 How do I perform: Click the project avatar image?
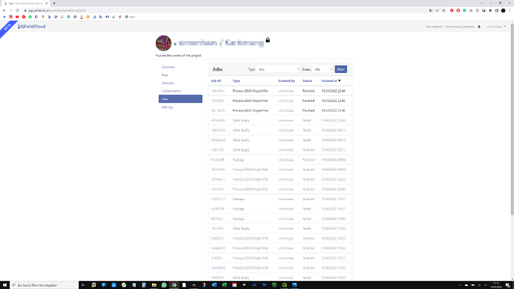coord(163,43)
